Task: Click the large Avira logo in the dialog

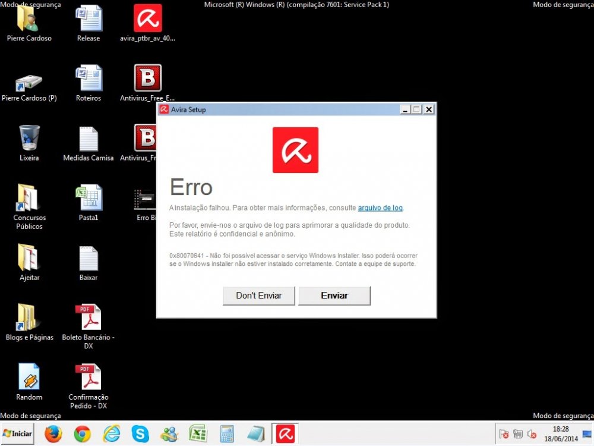Action: pyautogui.click(x=295, y=150)
